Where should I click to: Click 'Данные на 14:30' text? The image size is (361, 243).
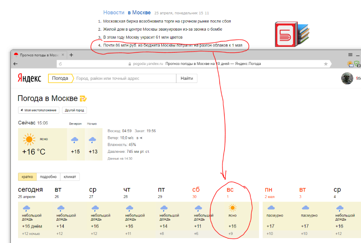pos(120,159)
